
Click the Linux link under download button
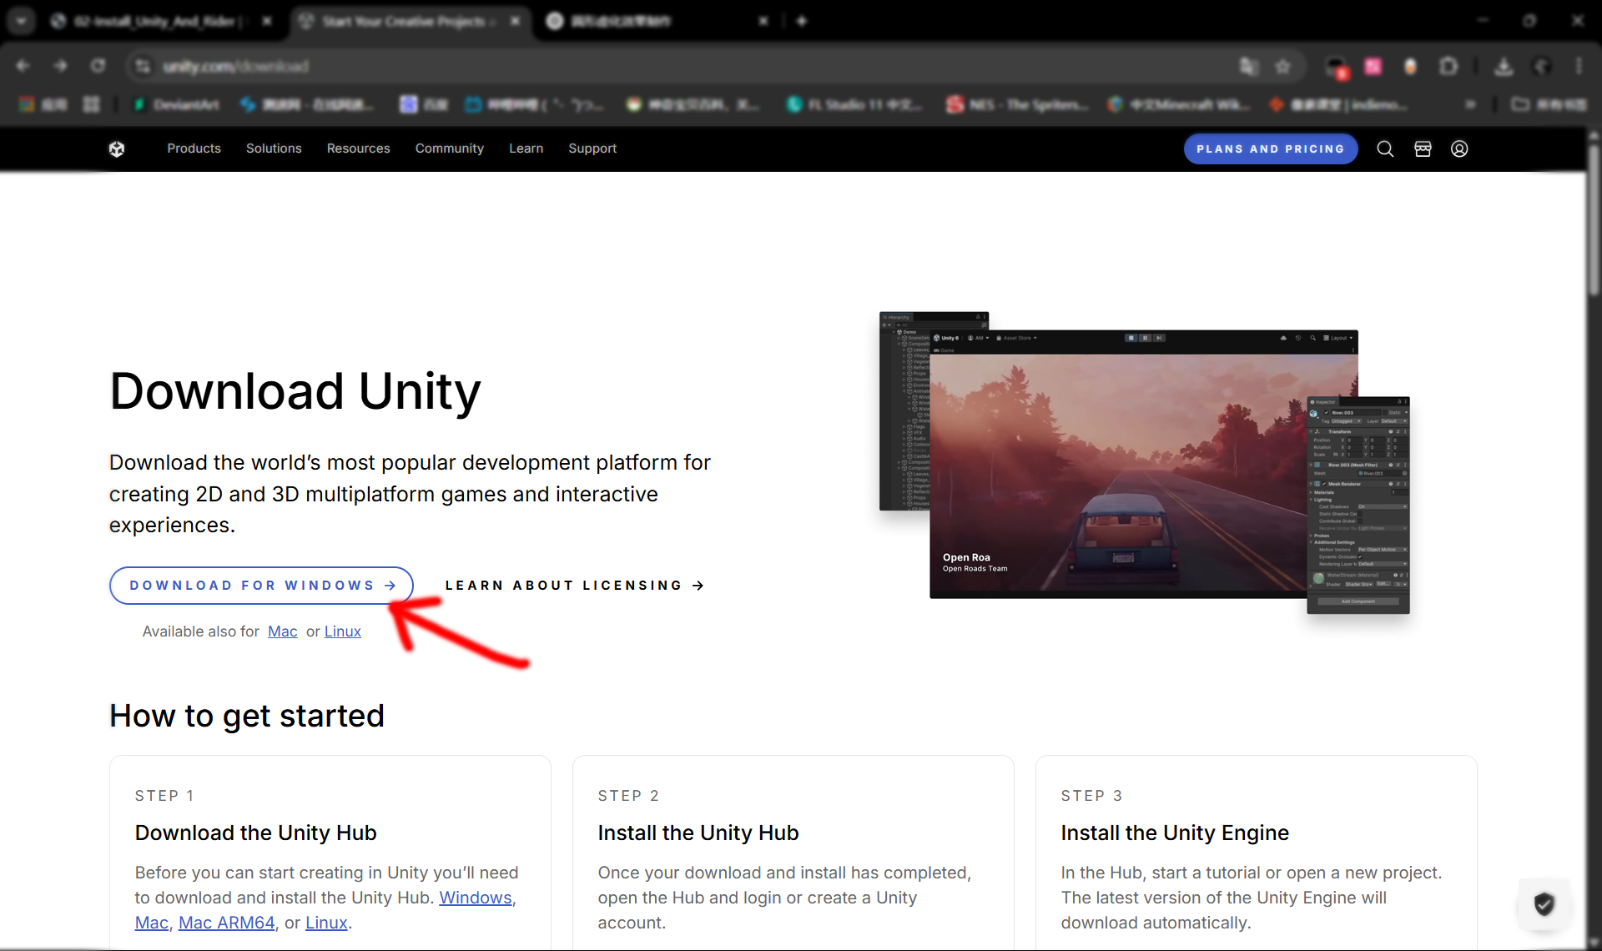[343, 631]
